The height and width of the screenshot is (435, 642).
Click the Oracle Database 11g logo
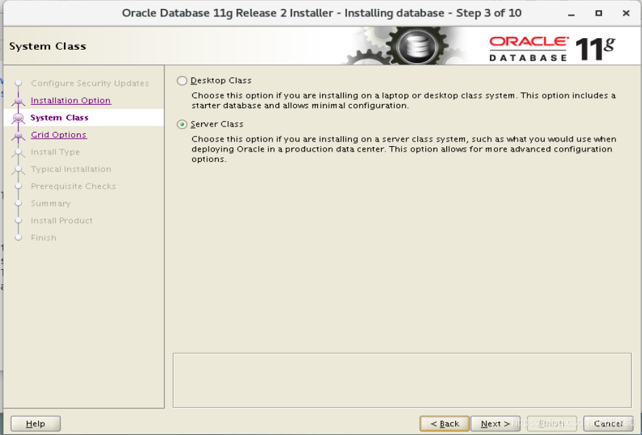[x=552, y=48]
